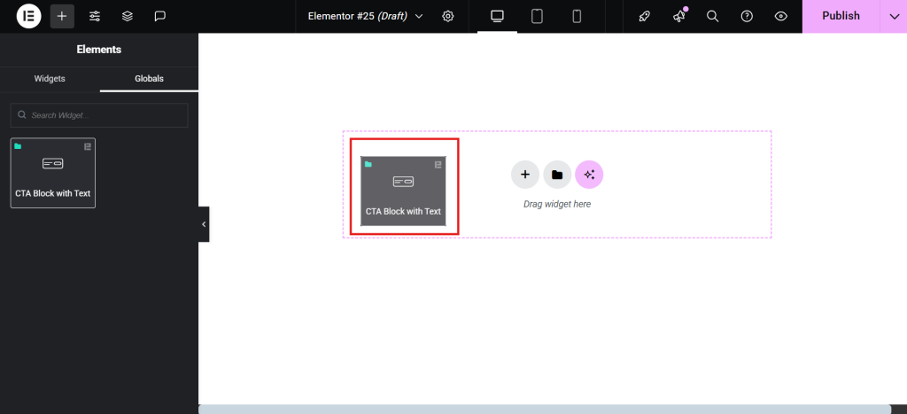Toggle preview with the eye icon
The image size is (907, 414).
(x=780, y=16)
